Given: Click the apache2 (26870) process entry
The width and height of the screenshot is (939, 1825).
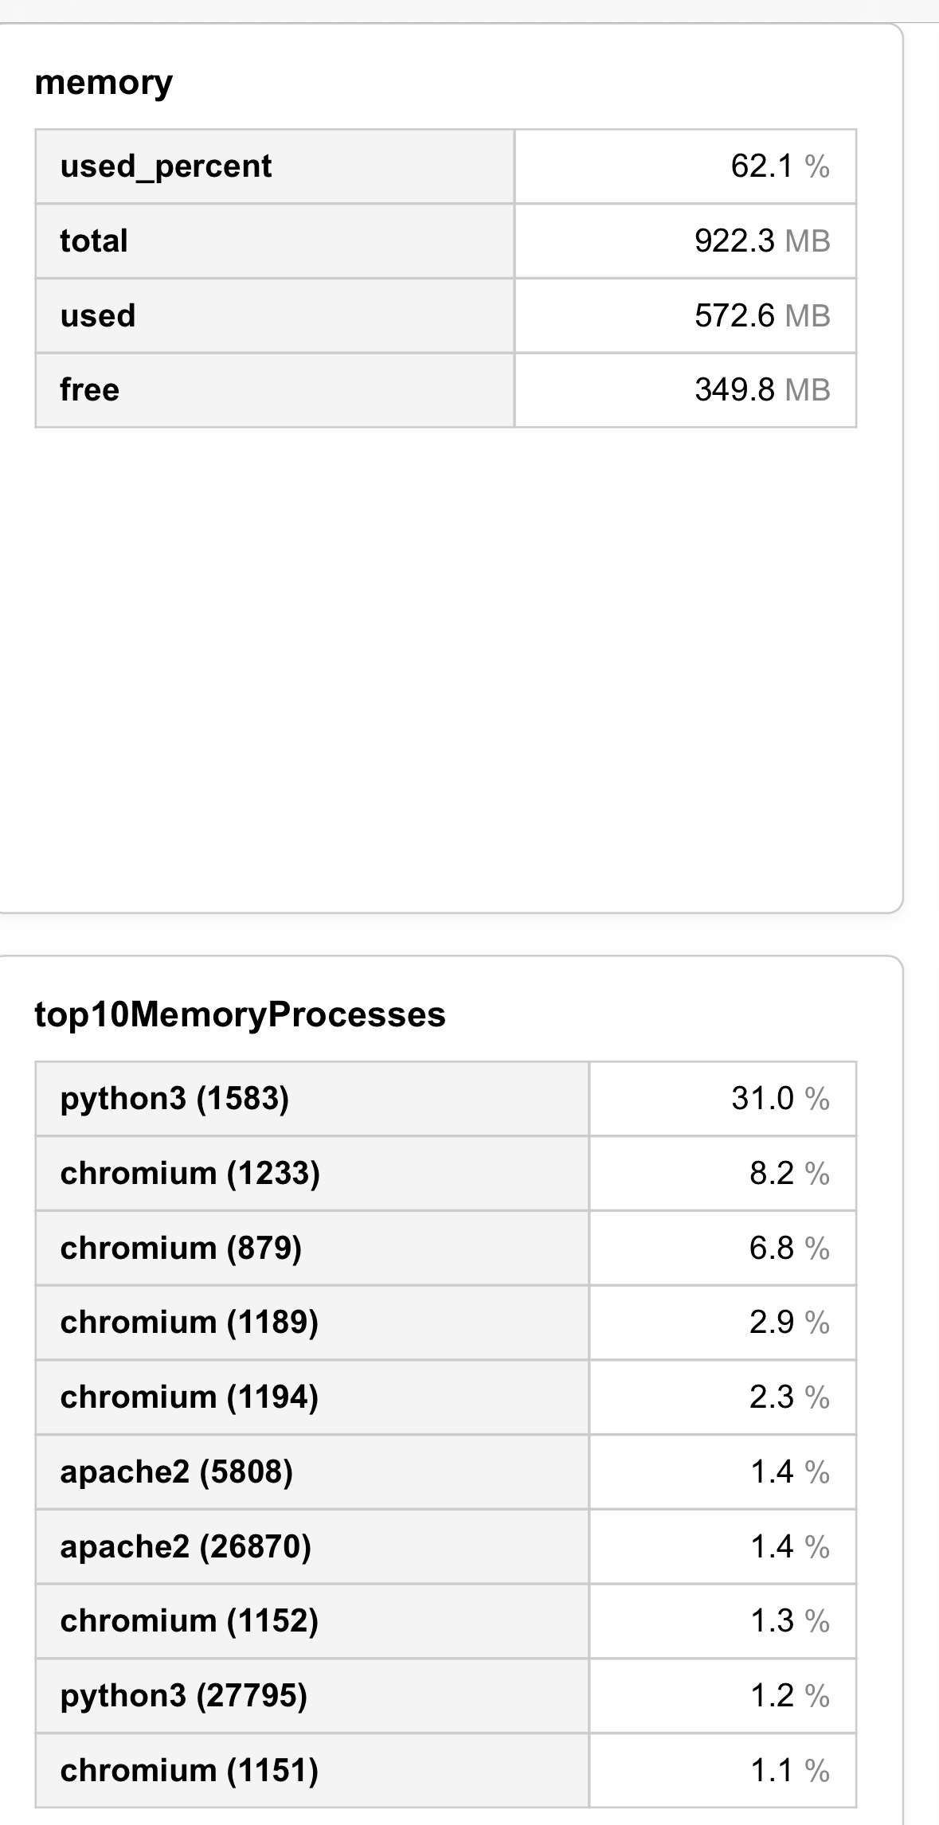Looking at the screenshot, I should click(186, 1546).
